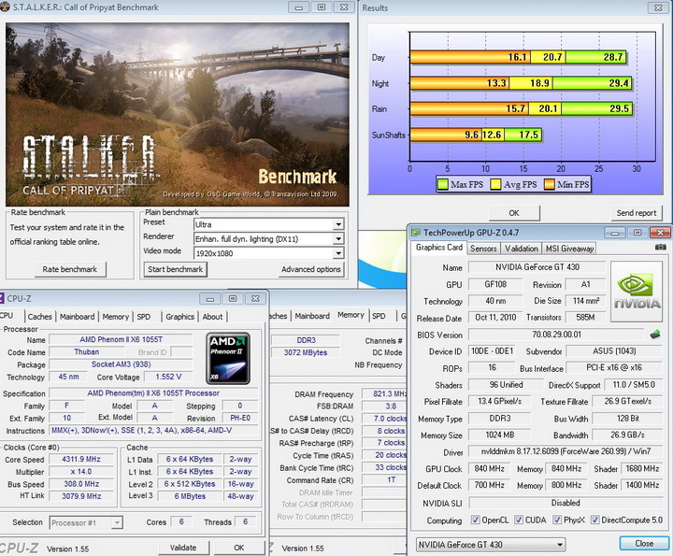This screenshot has width=673, height=556.
Task: Open Advanced options
Action: [311, 269]
